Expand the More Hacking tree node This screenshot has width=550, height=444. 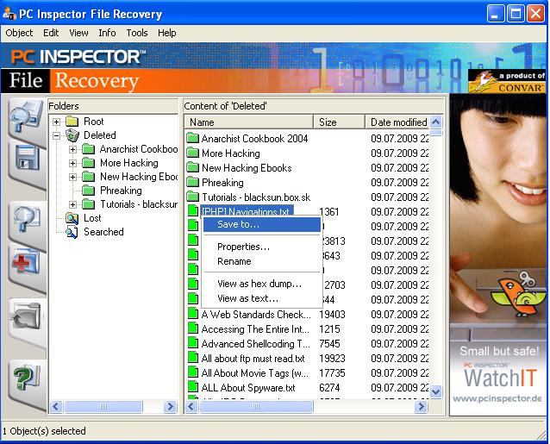(x=72, y=163)
